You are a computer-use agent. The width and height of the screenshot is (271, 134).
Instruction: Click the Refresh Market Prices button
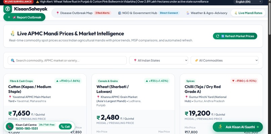[x=235, y=36]
